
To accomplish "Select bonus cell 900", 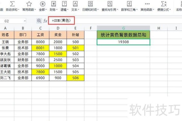I will click(x=58, y=78).
